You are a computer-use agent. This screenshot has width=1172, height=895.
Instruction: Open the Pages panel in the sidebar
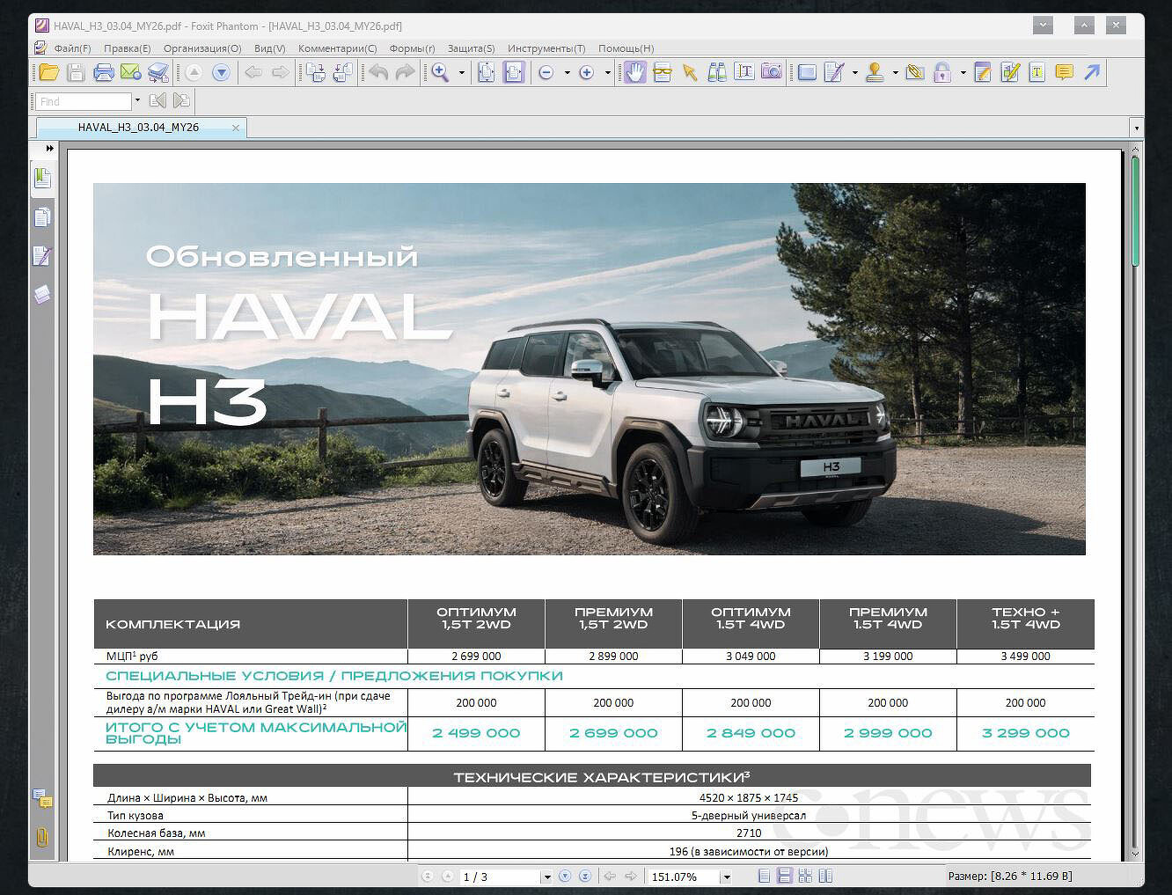coord(42,217)
